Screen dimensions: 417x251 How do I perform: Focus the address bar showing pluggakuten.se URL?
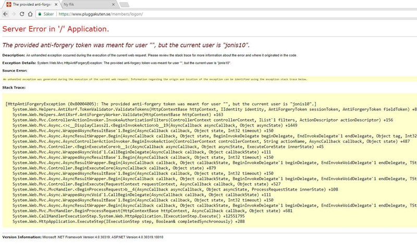[x=156, y=14]
